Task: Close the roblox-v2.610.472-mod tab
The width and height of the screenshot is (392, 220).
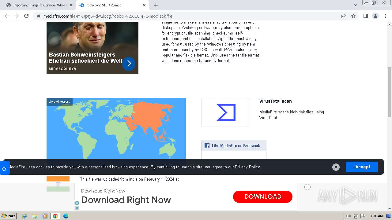Action: pyautogui.click(x=145, y=5)
